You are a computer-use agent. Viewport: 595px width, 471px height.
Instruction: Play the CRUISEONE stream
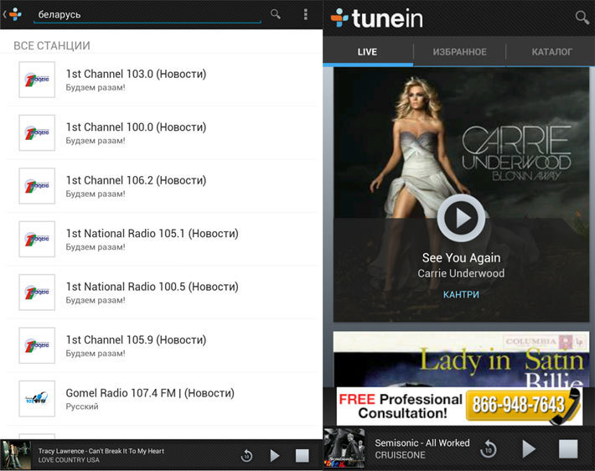529,449
